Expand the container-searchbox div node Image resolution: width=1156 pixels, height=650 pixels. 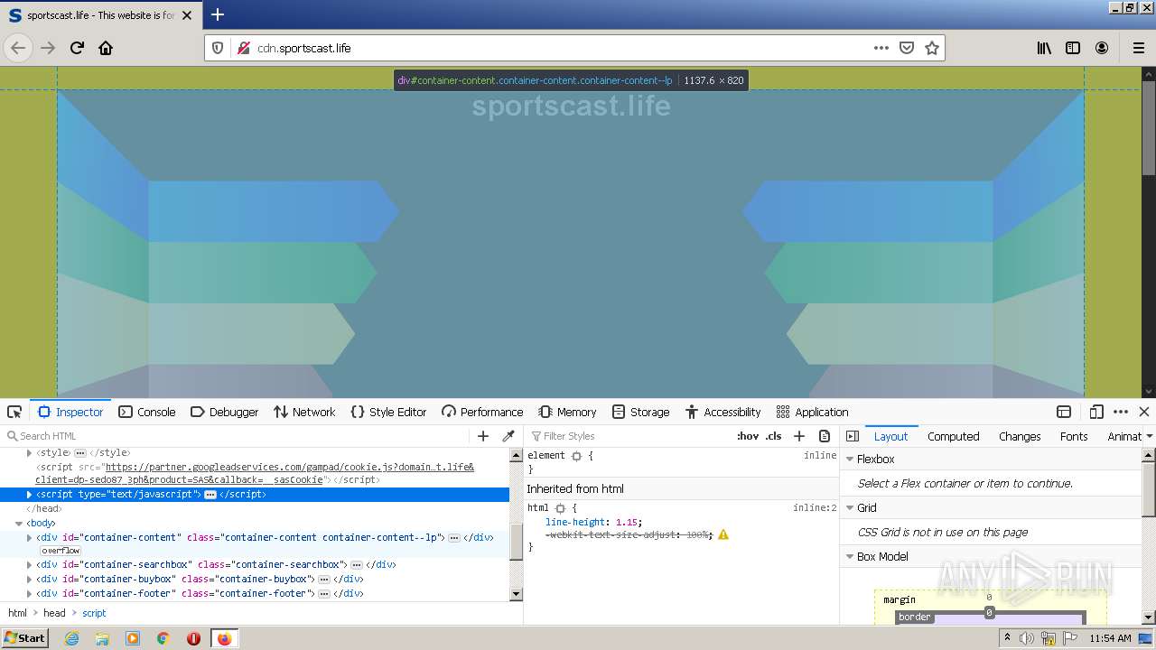click(x=30, y=564)
